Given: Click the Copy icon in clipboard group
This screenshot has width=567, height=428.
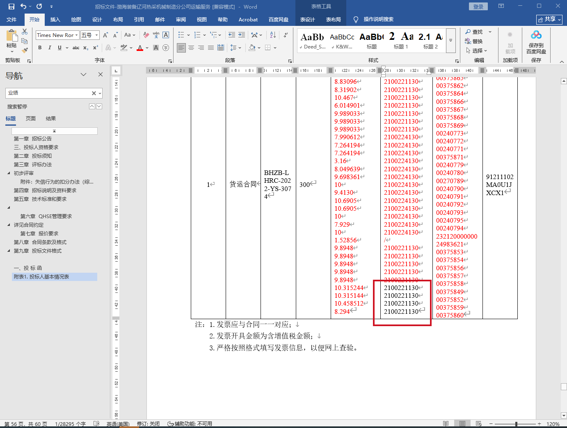Looking at the screenshot, I should click(x=25, y=41).
